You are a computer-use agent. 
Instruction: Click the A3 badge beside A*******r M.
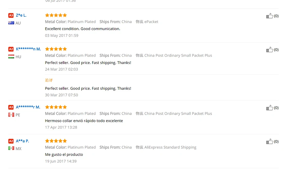coord(11,107)
